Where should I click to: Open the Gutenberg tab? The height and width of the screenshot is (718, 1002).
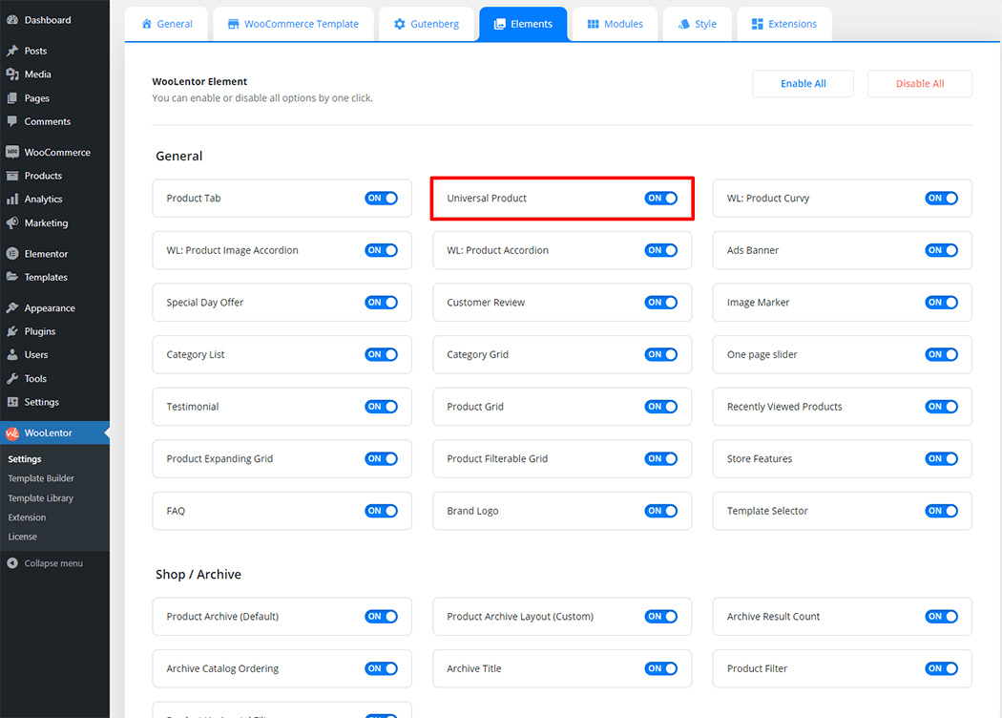[427, 24]
